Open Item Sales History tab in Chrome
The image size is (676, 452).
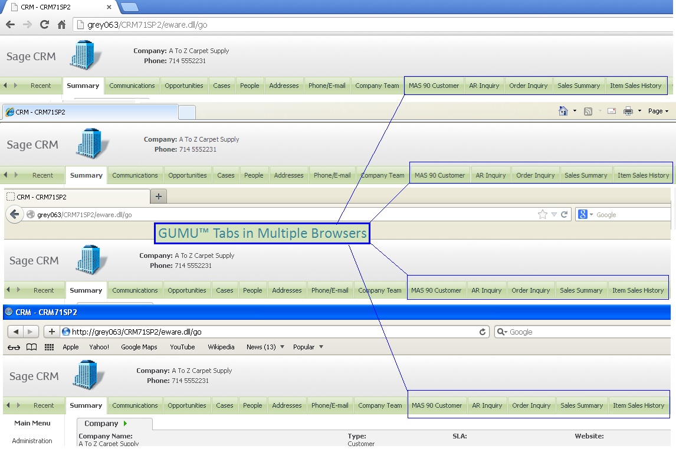[635, 86]
